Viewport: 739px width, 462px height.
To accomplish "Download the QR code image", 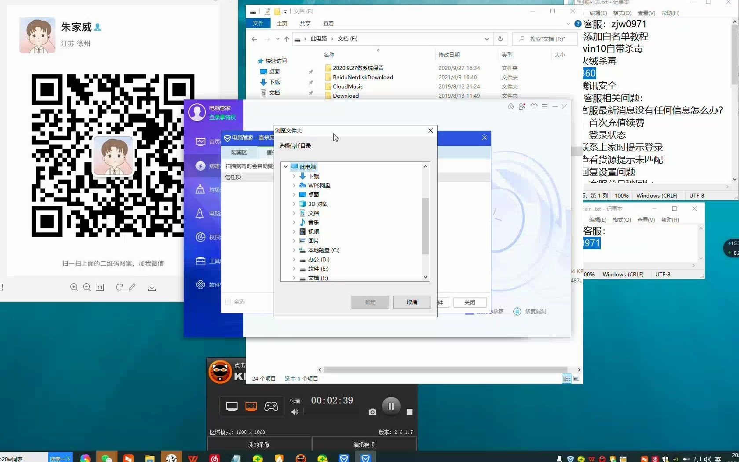I will pos(152,287).
